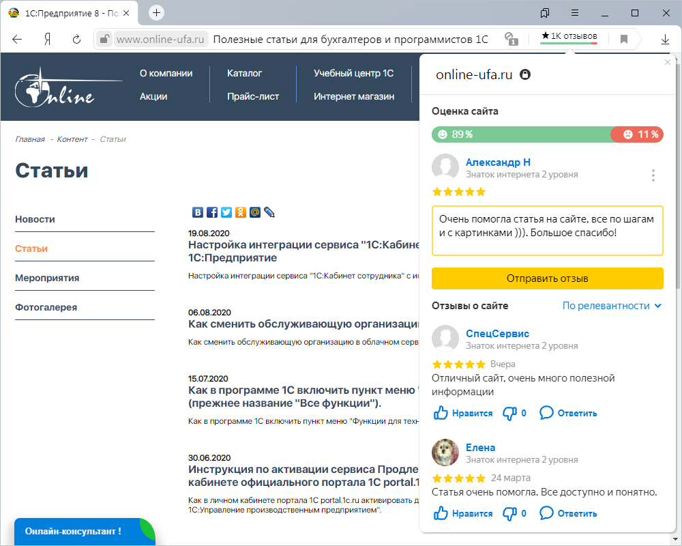Open the translate/protect icon in address bar
Screen dimensions: 682x546
511,39
